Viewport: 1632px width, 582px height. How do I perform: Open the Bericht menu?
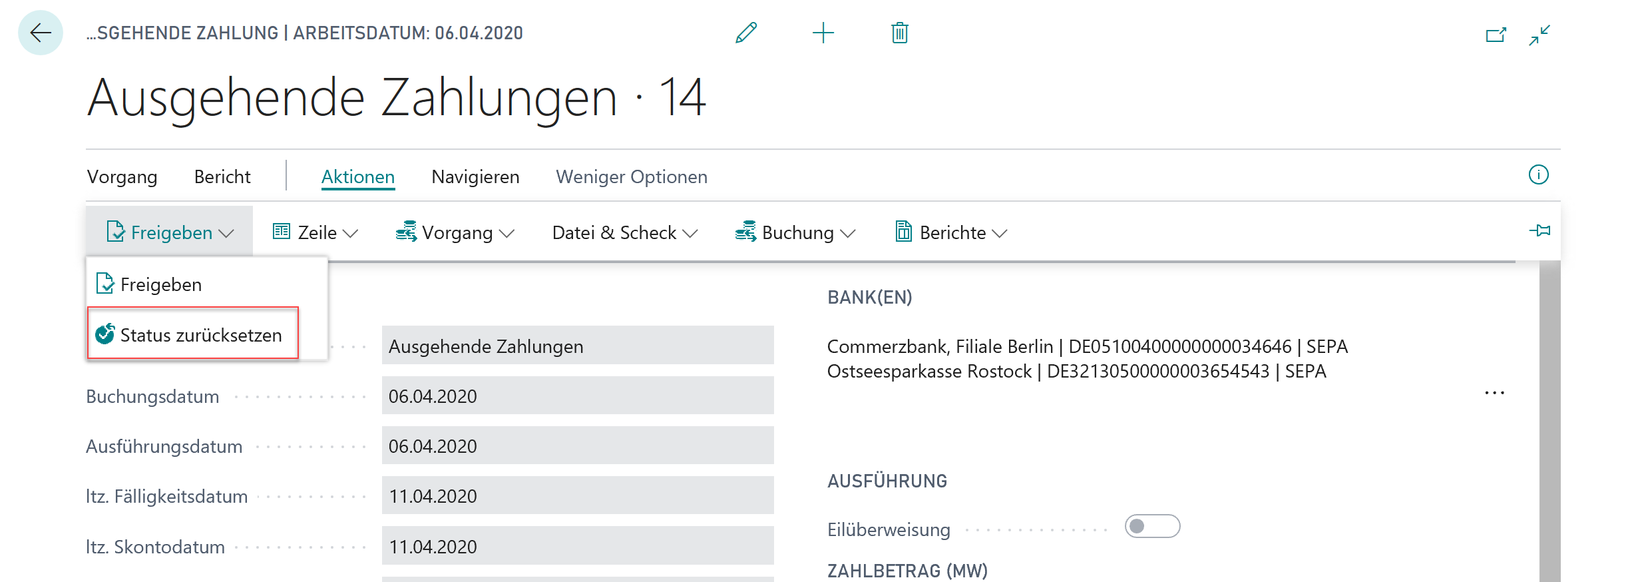tap(222, 177)
